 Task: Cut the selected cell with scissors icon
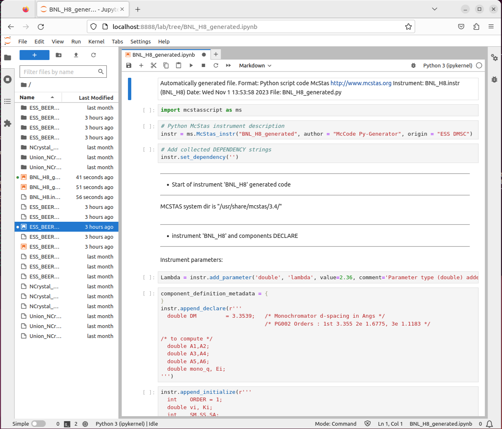pos(154,65)
